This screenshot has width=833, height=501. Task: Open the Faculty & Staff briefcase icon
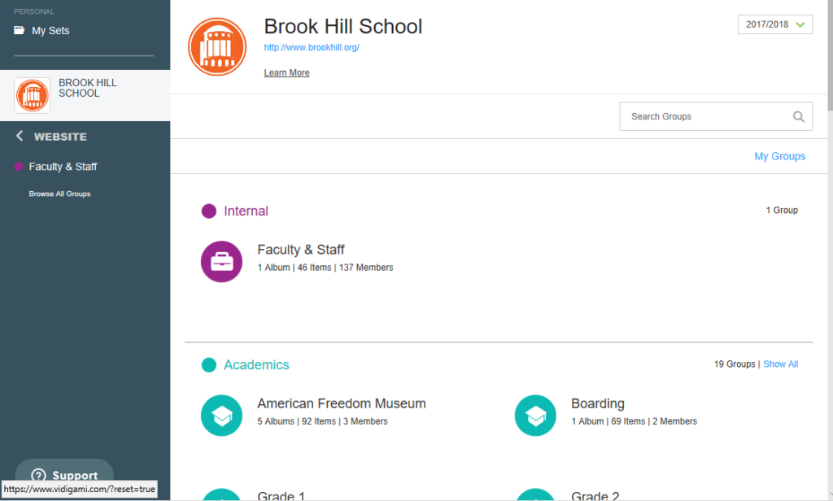point(221,262)
